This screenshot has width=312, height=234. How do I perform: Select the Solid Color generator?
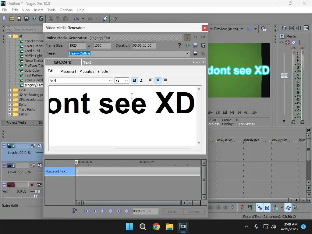click(32, 70)
